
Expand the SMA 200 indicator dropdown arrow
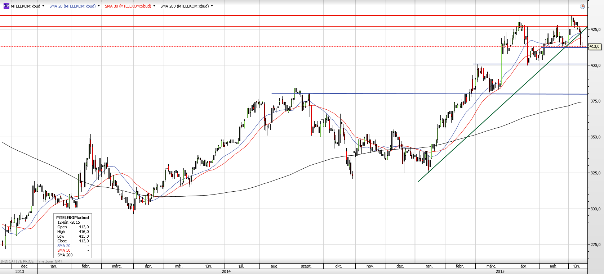(x=212, y=6)
